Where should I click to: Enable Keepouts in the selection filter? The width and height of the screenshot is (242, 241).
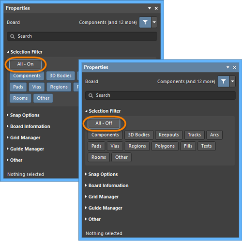pyautogui.click(x=169, y=135)
